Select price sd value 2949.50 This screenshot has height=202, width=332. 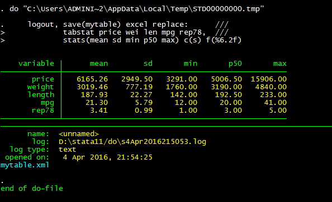(137, 79)
